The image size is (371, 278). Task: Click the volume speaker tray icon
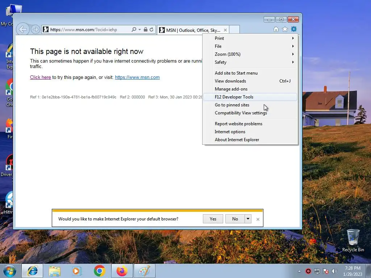[x=334, y=271]
